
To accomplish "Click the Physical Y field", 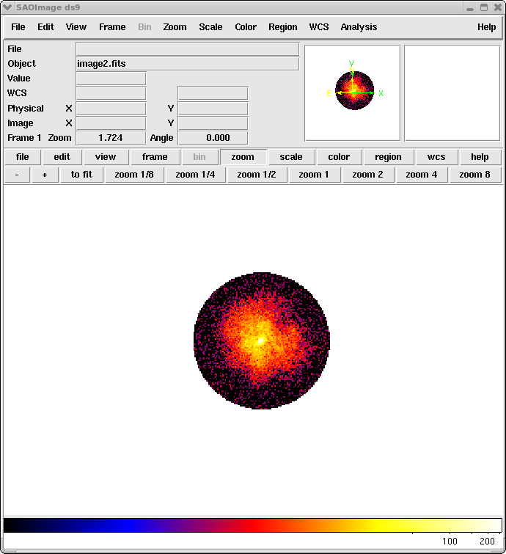I will coord(213,109).
